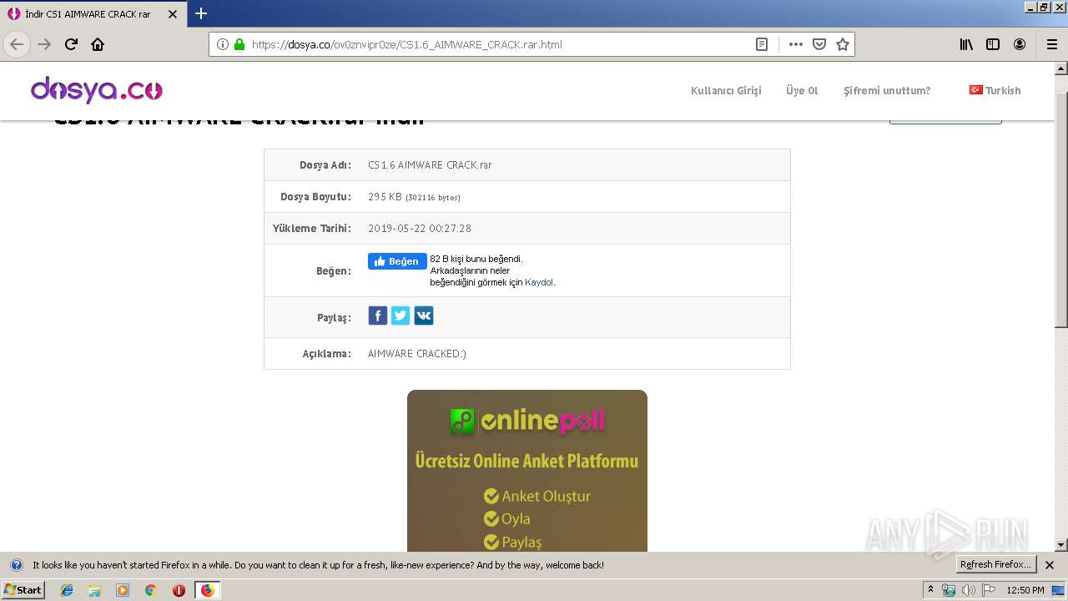Click the network tray icon

pos(949,590)
